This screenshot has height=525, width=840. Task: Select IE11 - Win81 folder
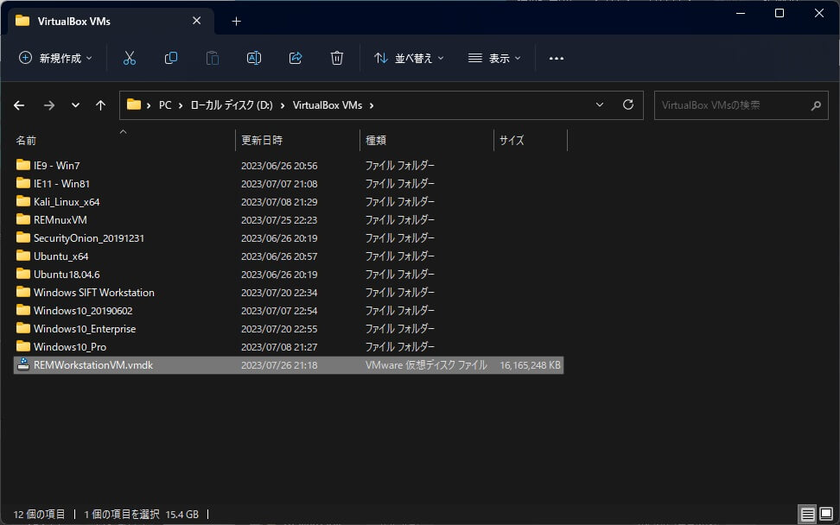(61, 184)
